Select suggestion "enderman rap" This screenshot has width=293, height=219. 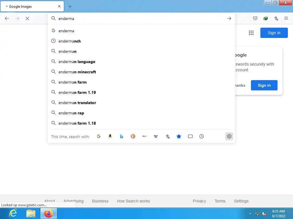[141, 113]
